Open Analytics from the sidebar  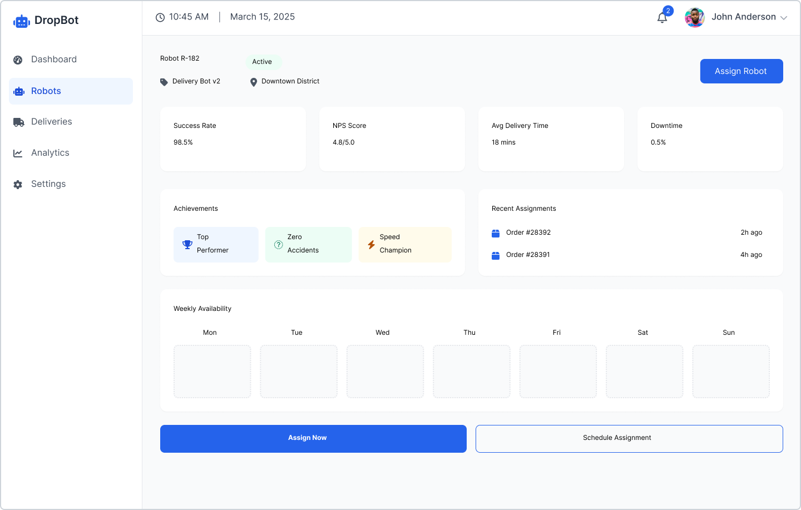(50, 153)
